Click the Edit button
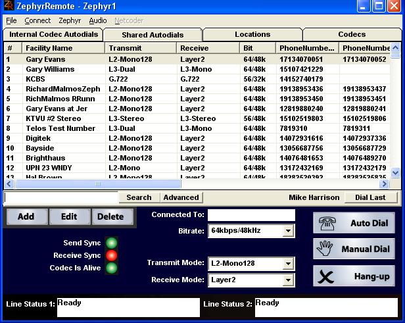The image size is (405, 323). [x=69, y=216]
